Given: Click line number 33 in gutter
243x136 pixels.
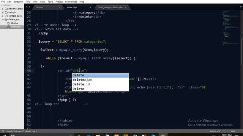Looking at the screenshot, I should point(29,42).
